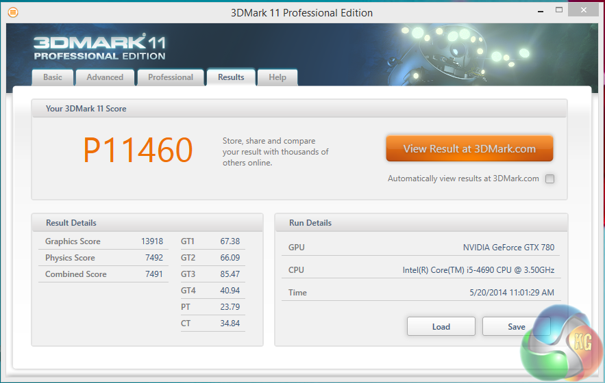This screenshot has width=605, height=383.
Task: Click the Save button
Action: point(516,326)
